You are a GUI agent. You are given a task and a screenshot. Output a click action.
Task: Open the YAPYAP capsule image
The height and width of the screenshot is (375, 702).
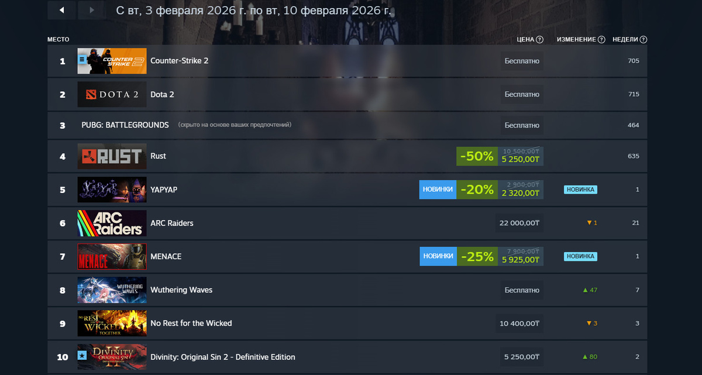(x=112, y=190)
